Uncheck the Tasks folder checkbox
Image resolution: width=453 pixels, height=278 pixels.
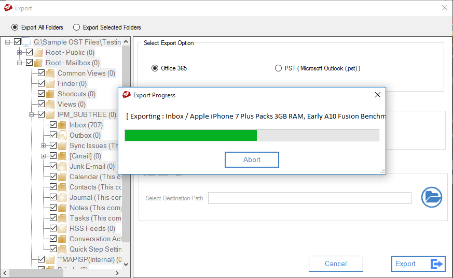click(53, 218)
